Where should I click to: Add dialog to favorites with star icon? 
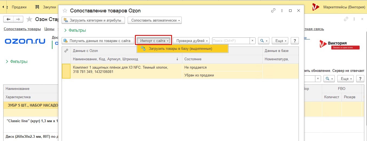click(65, 11)
